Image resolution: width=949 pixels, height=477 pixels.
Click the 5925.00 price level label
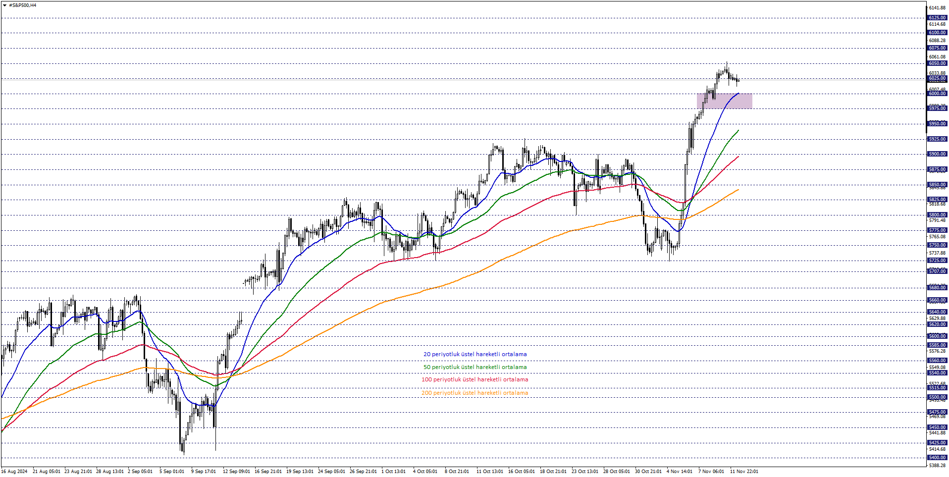[937, 139]
